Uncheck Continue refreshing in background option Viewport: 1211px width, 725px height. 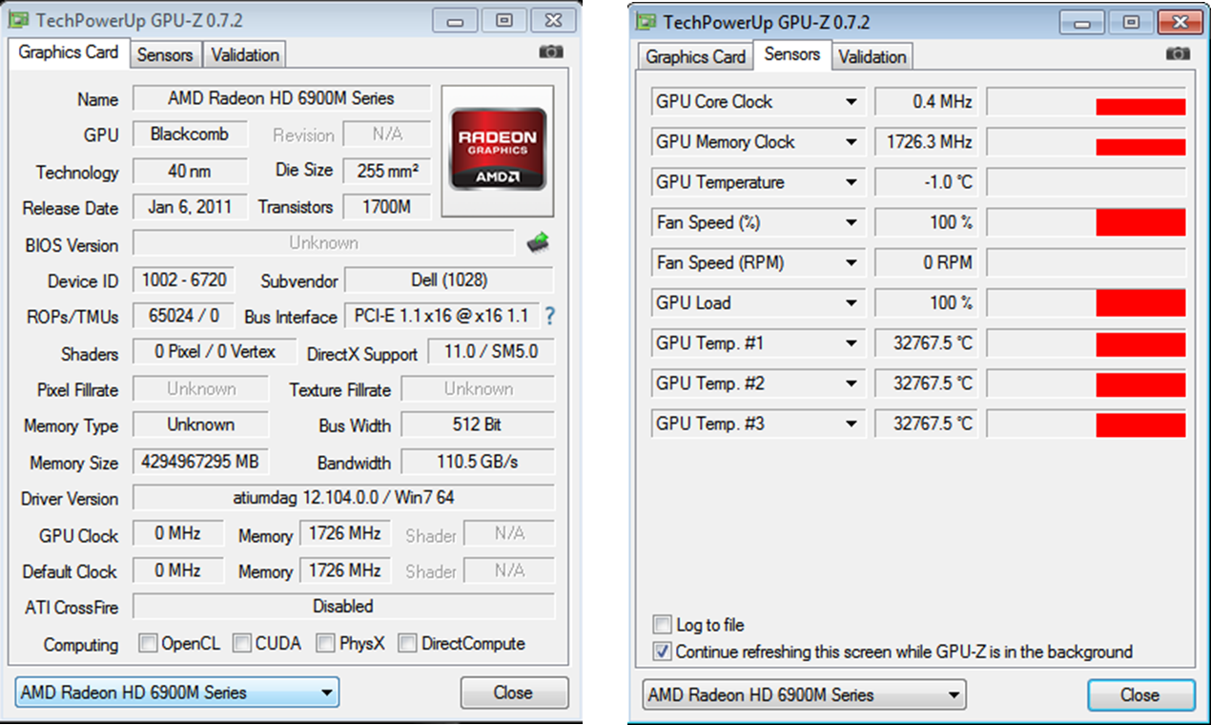click(663, 652)
